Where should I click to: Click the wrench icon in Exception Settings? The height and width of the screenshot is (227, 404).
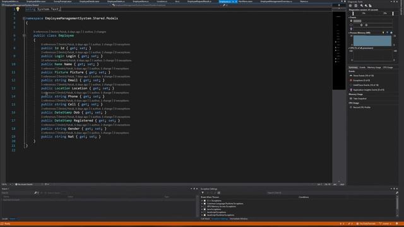(x=397, y=193)
